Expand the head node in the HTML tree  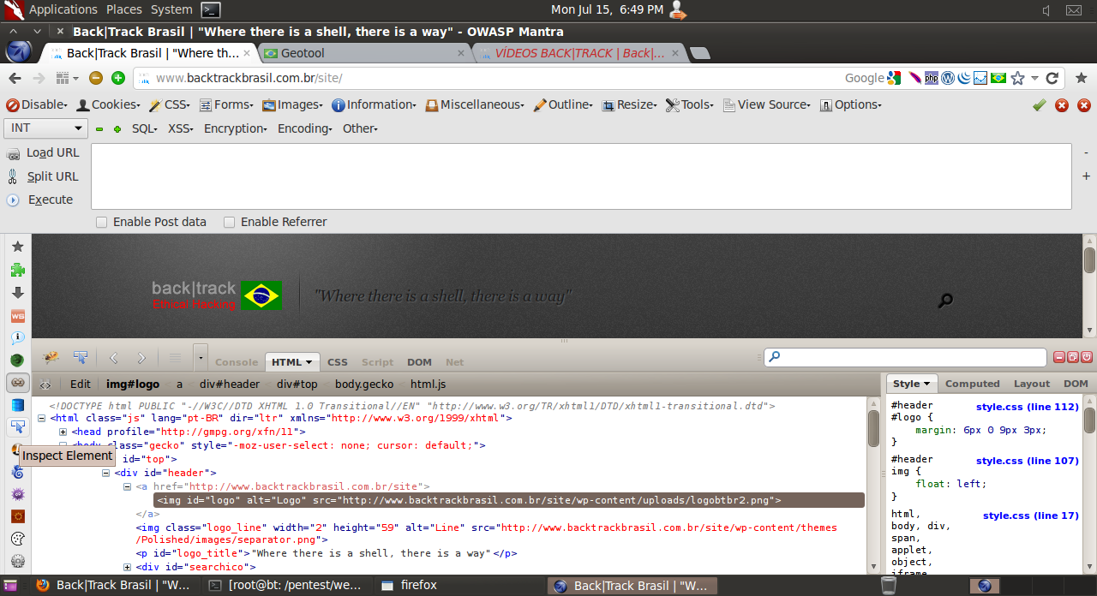click(63, 432)
